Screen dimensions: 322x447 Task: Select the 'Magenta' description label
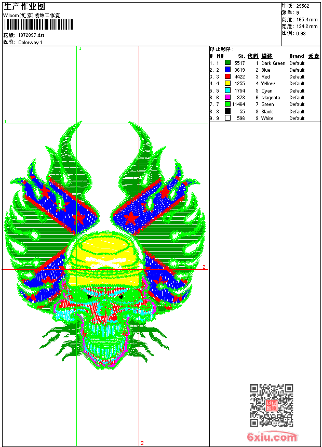point(271,98)
